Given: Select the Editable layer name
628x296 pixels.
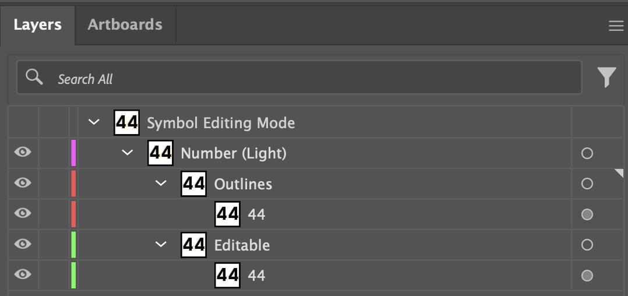Looking at the screenshot, I should pos(242,245).
